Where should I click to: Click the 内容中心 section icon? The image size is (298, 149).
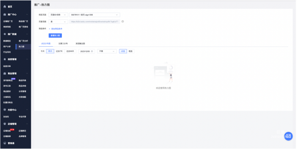coord(5,110)
